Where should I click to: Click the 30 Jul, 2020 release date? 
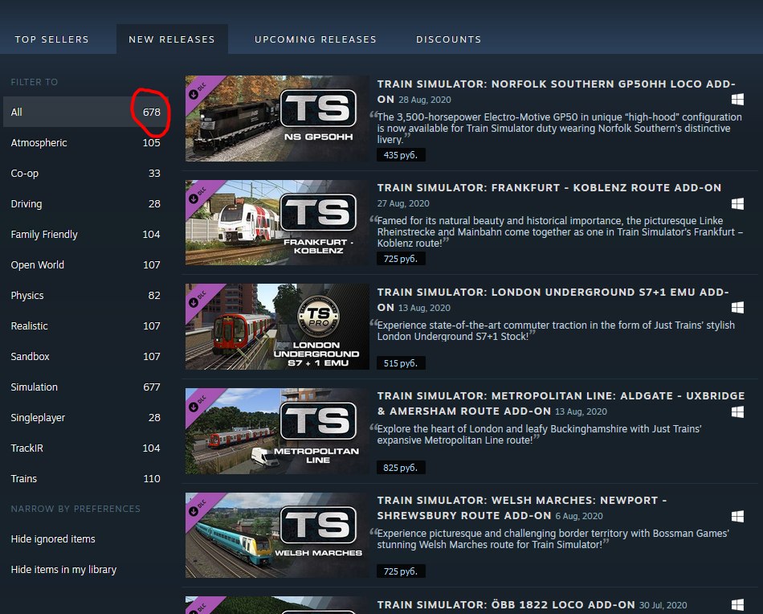pyautogui.click(x=663, y=605)
